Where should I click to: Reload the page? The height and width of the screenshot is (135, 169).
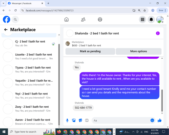(16, 10)
